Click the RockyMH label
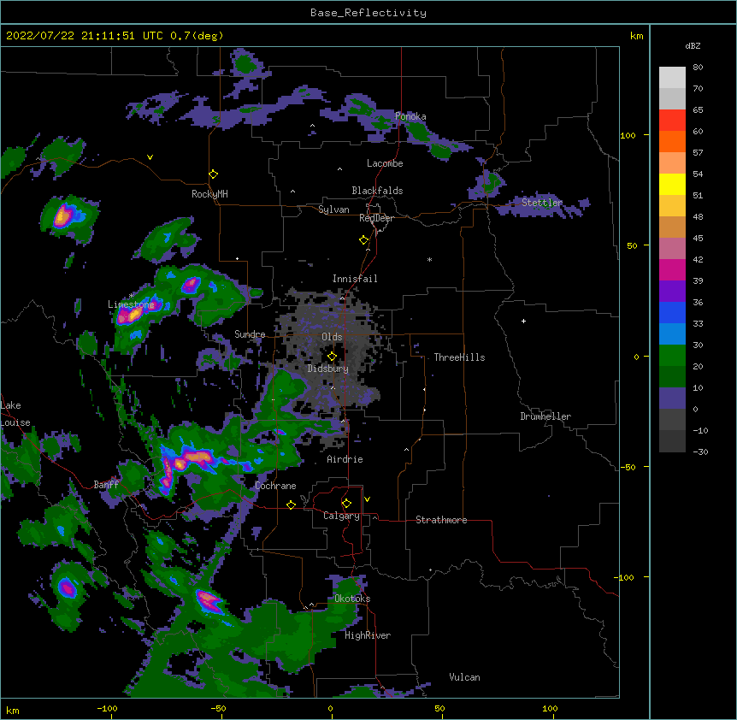 [209, 194]
